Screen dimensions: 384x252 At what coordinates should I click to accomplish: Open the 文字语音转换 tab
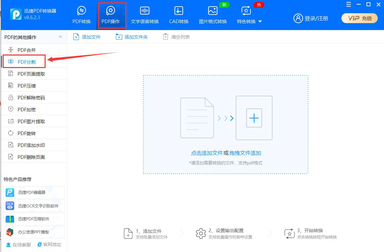point(145,15)
